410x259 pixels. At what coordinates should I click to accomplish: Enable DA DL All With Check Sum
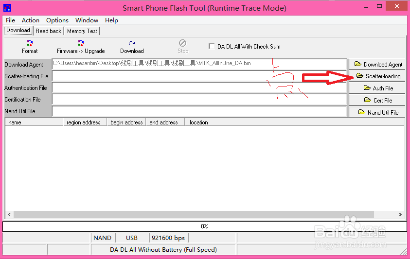tap(212, 47)
